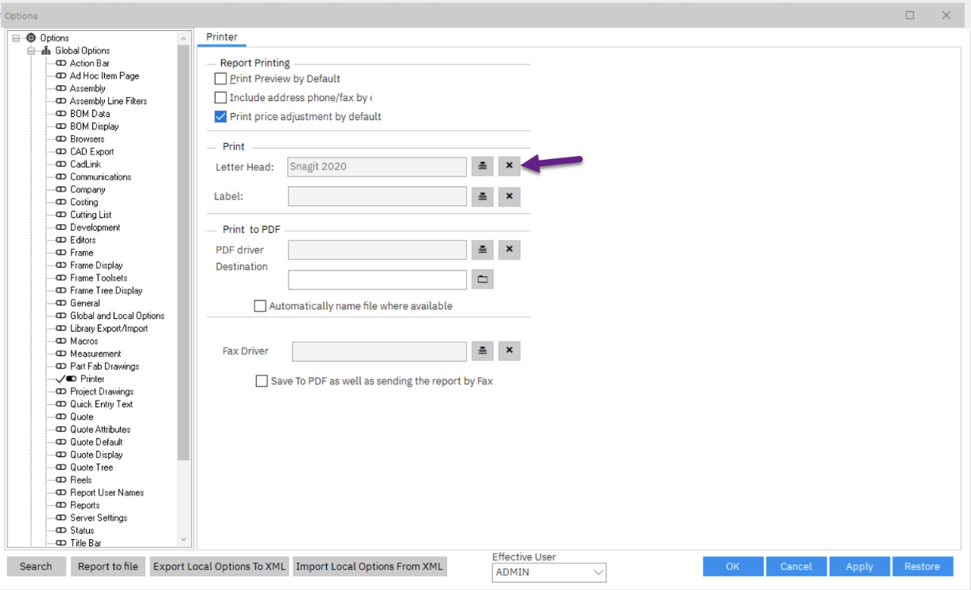This screenshot has height=590, width=971.
Task: Click Export Local Options To XML
Action: (x=219, y=566)
